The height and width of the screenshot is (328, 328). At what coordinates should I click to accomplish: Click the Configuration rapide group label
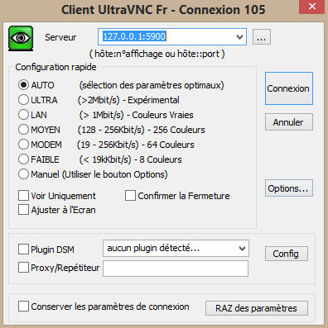click(55, 67)
